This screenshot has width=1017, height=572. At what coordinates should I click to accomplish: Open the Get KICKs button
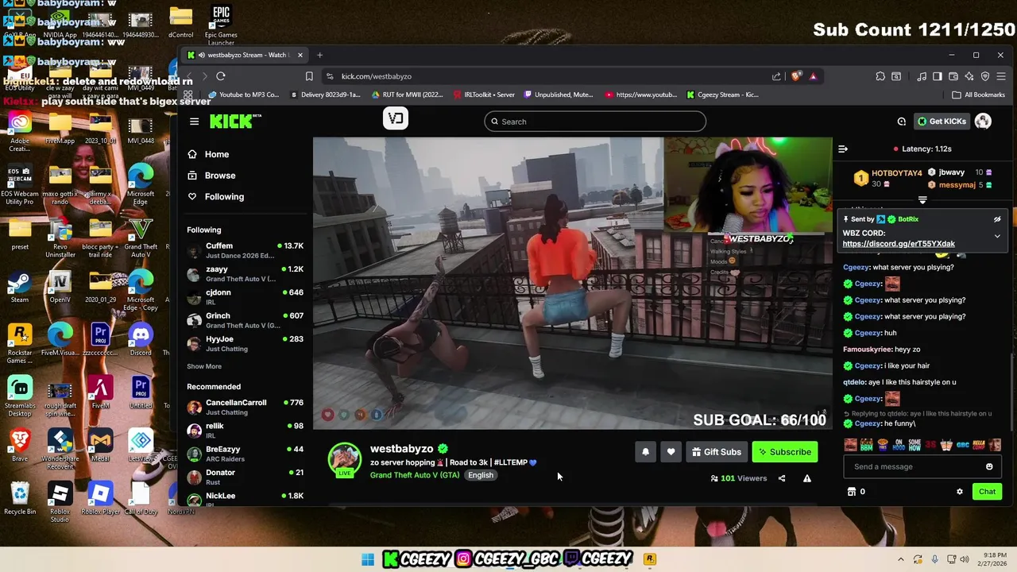(942, 122)
